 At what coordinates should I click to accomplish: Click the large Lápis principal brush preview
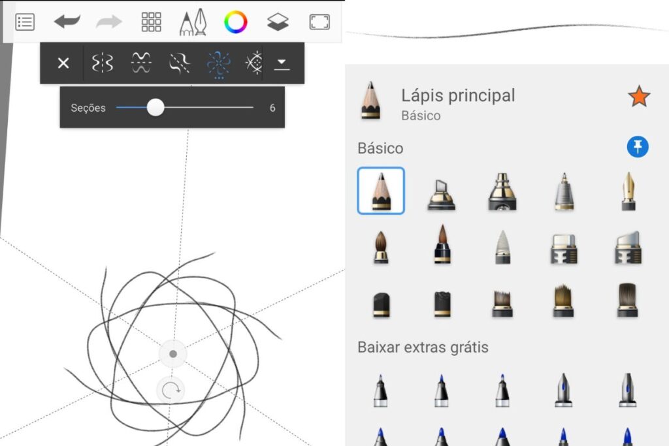pyautogui.click(x=370, y=101)
